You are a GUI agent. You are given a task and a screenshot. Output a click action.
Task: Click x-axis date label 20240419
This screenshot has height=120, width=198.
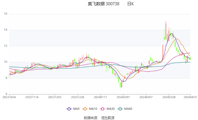pos(190,97)
